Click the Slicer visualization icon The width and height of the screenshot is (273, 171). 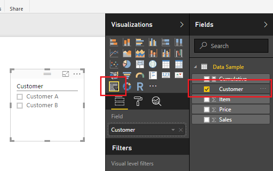[x=114, y=86]
